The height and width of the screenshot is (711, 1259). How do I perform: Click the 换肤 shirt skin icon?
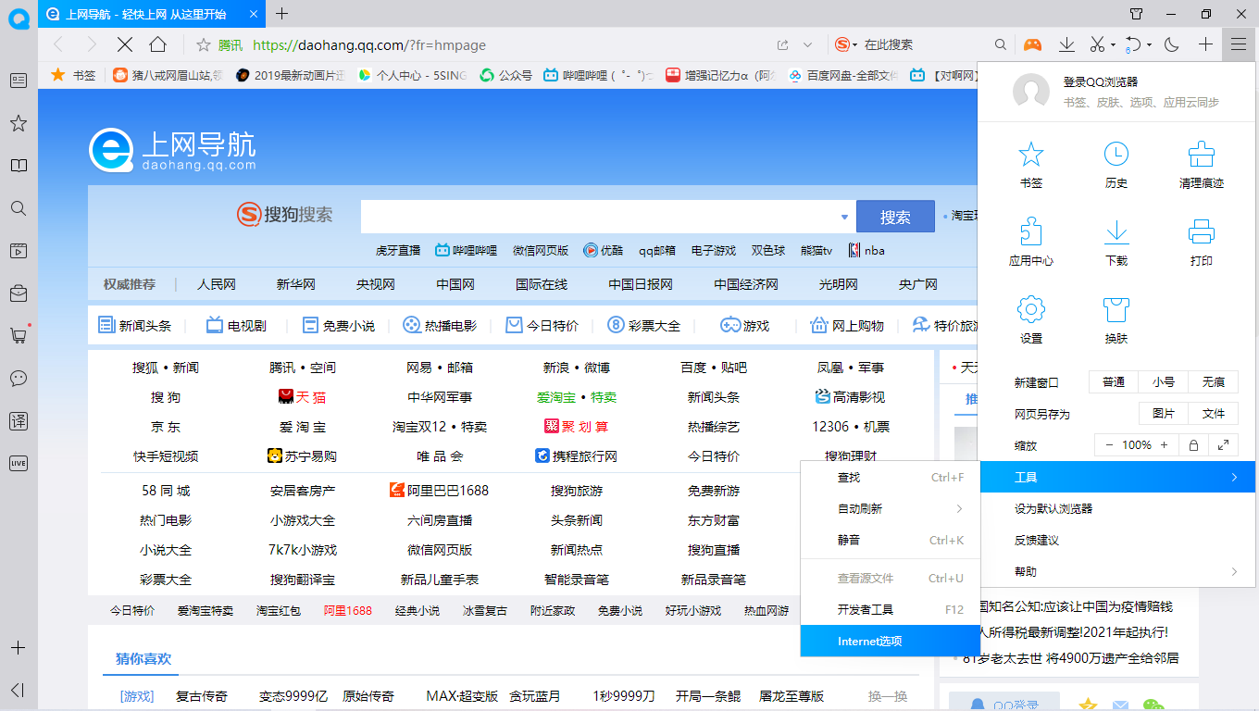[1116, 309]
